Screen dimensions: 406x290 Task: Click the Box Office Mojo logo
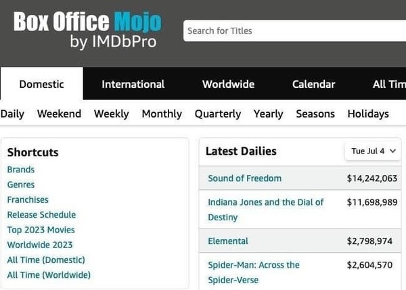tap(87, 30)
